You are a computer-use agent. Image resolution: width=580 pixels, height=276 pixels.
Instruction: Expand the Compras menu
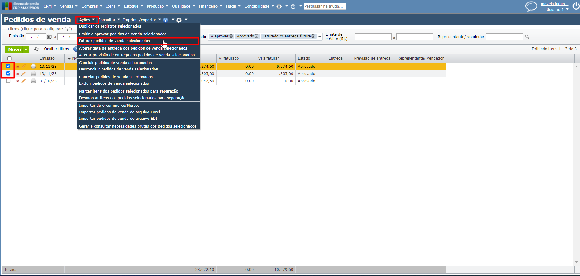point(92,6)
